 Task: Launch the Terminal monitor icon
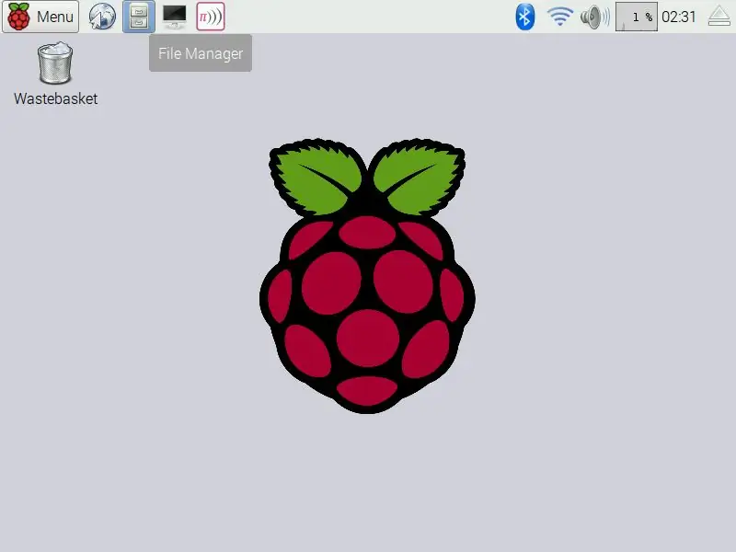click(x=175, y=17)
